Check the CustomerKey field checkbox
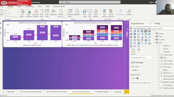This screenshot has width=174, height=97. point(159,55)
